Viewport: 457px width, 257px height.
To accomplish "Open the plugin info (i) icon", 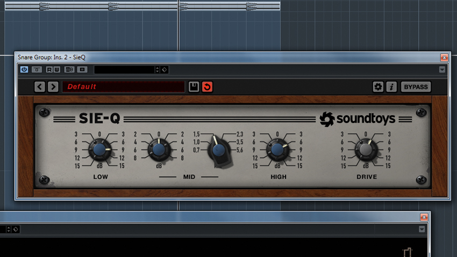I will tap(391, 87).
